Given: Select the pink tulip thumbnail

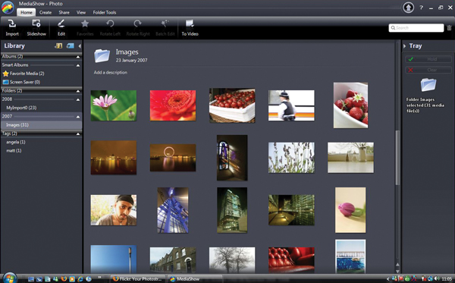Looking at the screenshot, I should click(350, 210).
